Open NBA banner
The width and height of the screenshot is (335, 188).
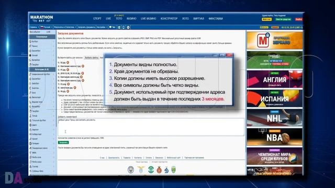pos(274,137)
